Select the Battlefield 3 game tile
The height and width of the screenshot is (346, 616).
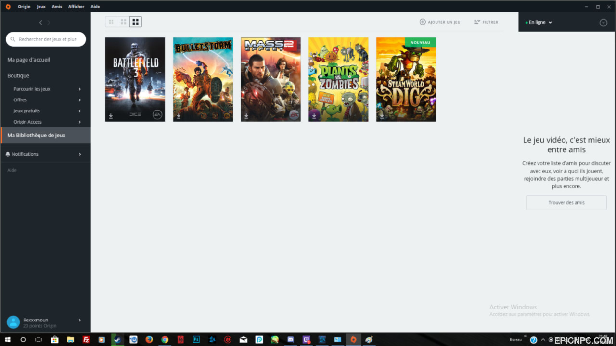pyautogui.click(x=135, y=79)
